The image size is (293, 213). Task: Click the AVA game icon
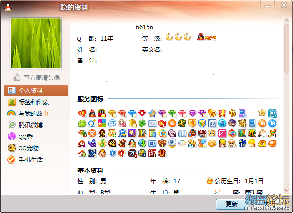[x=202, y=133]
